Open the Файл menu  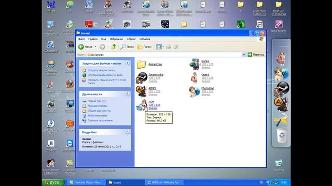[x=81, y=39]
